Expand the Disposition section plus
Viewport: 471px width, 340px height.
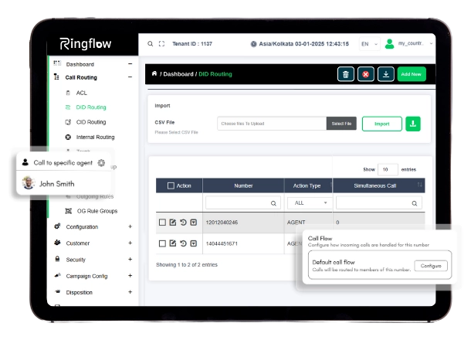[x=130, y=291]
